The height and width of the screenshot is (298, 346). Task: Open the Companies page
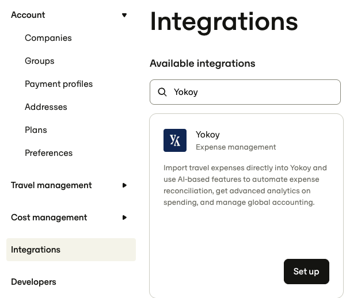pyautogui.click(x=48, y=38)
